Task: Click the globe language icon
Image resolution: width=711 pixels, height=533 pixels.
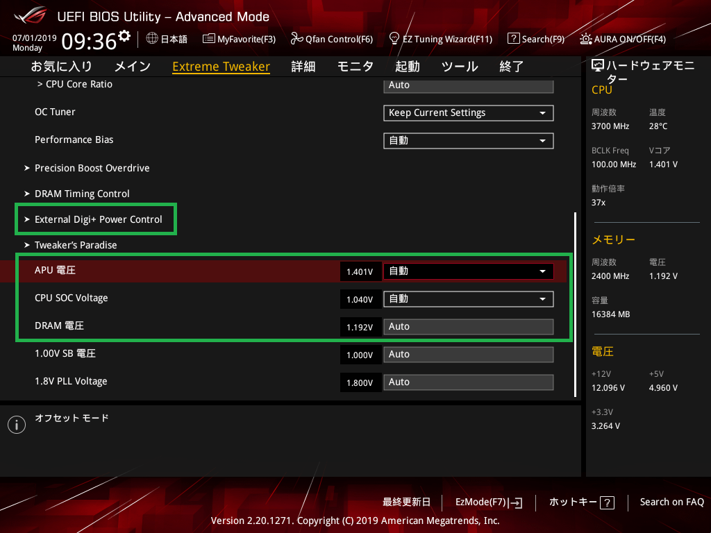Action: click(x=152, y=39)
